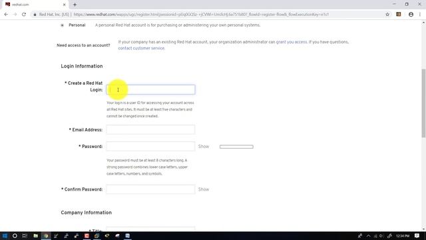This screenshot has width=426, height=240.
Task: Select the Personal account type radio button
Action: click(62, 25)
